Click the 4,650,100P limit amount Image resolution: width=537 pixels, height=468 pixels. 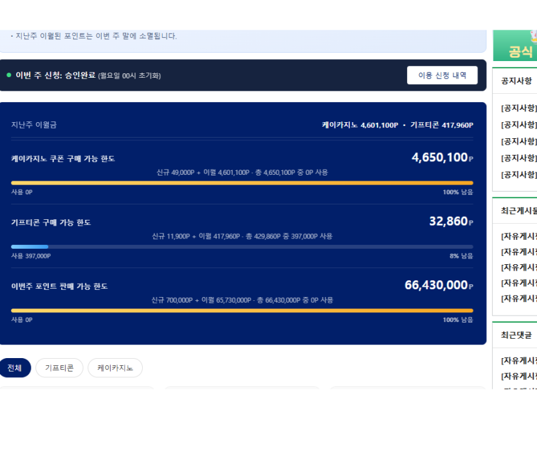point(442,157)
